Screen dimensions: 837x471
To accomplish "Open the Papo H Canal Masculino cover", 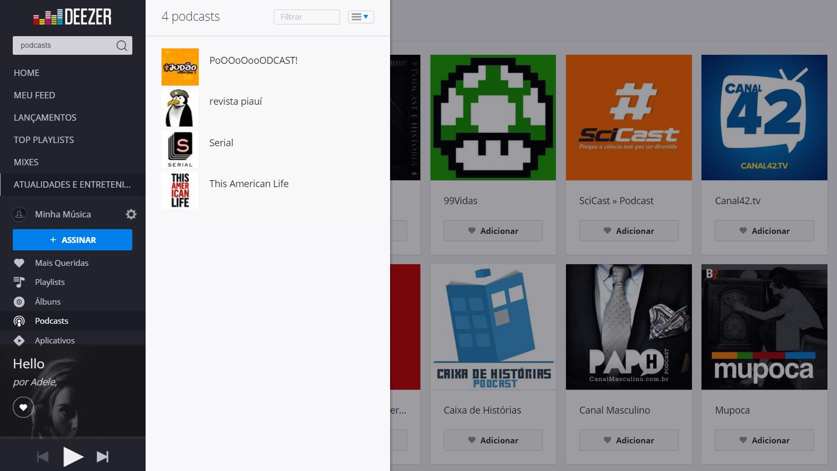I will tap(629, 327).
